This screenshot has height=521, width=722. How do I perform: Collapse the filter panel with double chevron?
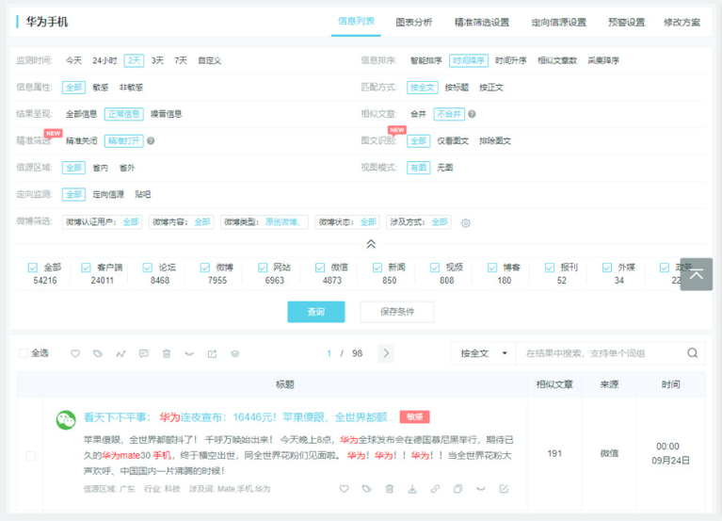(371, 243)
